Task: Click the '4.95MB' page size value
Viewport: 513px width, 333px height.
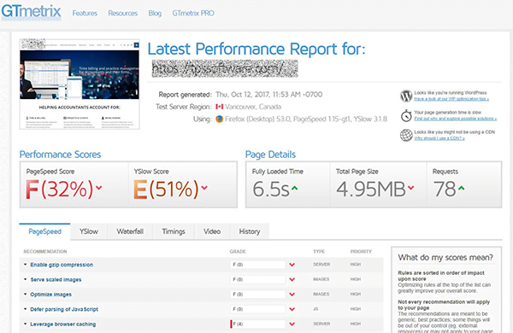Action: (371, 190)
